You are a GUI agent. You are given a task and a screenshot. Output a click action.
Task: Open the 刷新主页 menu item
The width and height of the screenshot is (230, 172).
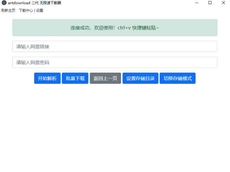point(8,11)
